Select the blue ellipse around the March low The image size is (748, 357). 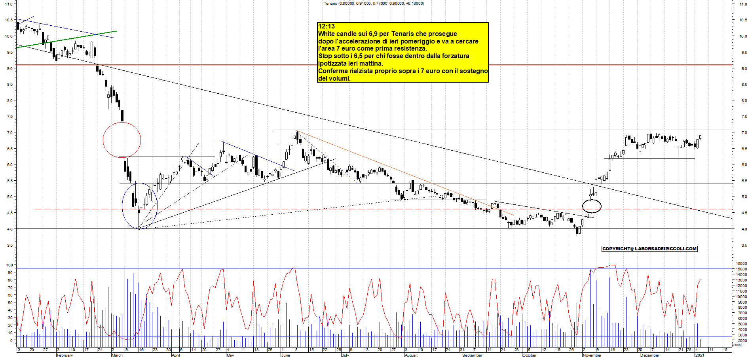coord(140,206)
